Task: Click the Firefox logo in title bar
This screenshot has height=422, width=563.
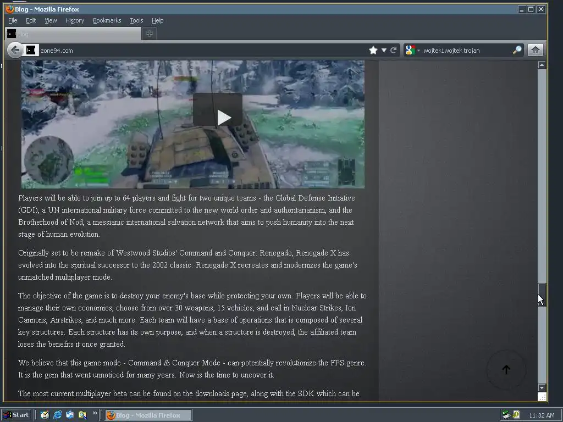Action: point(10,9)
